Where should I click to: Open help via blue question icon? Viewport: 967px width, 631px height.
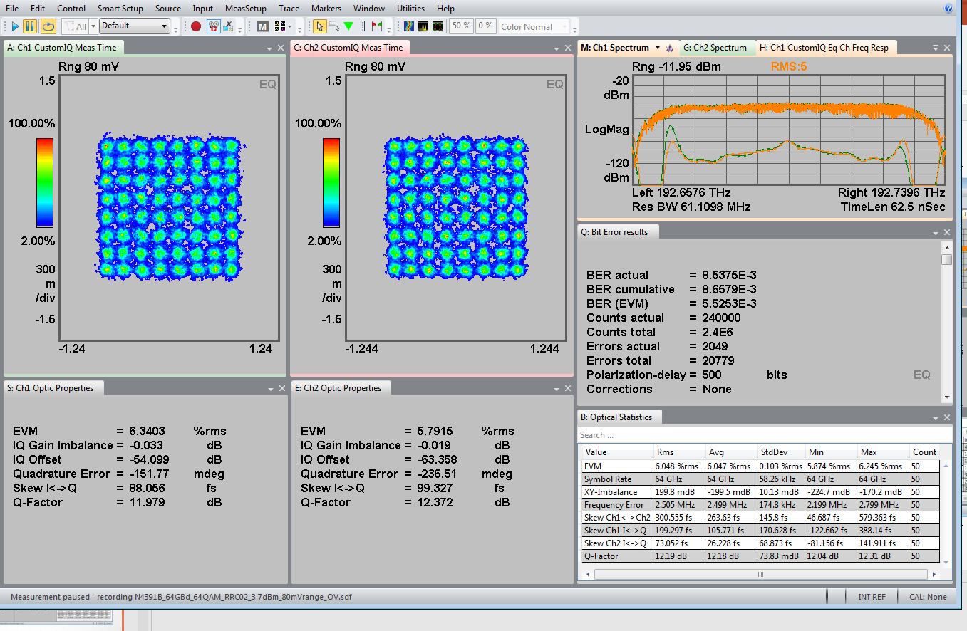coord(948,9)
